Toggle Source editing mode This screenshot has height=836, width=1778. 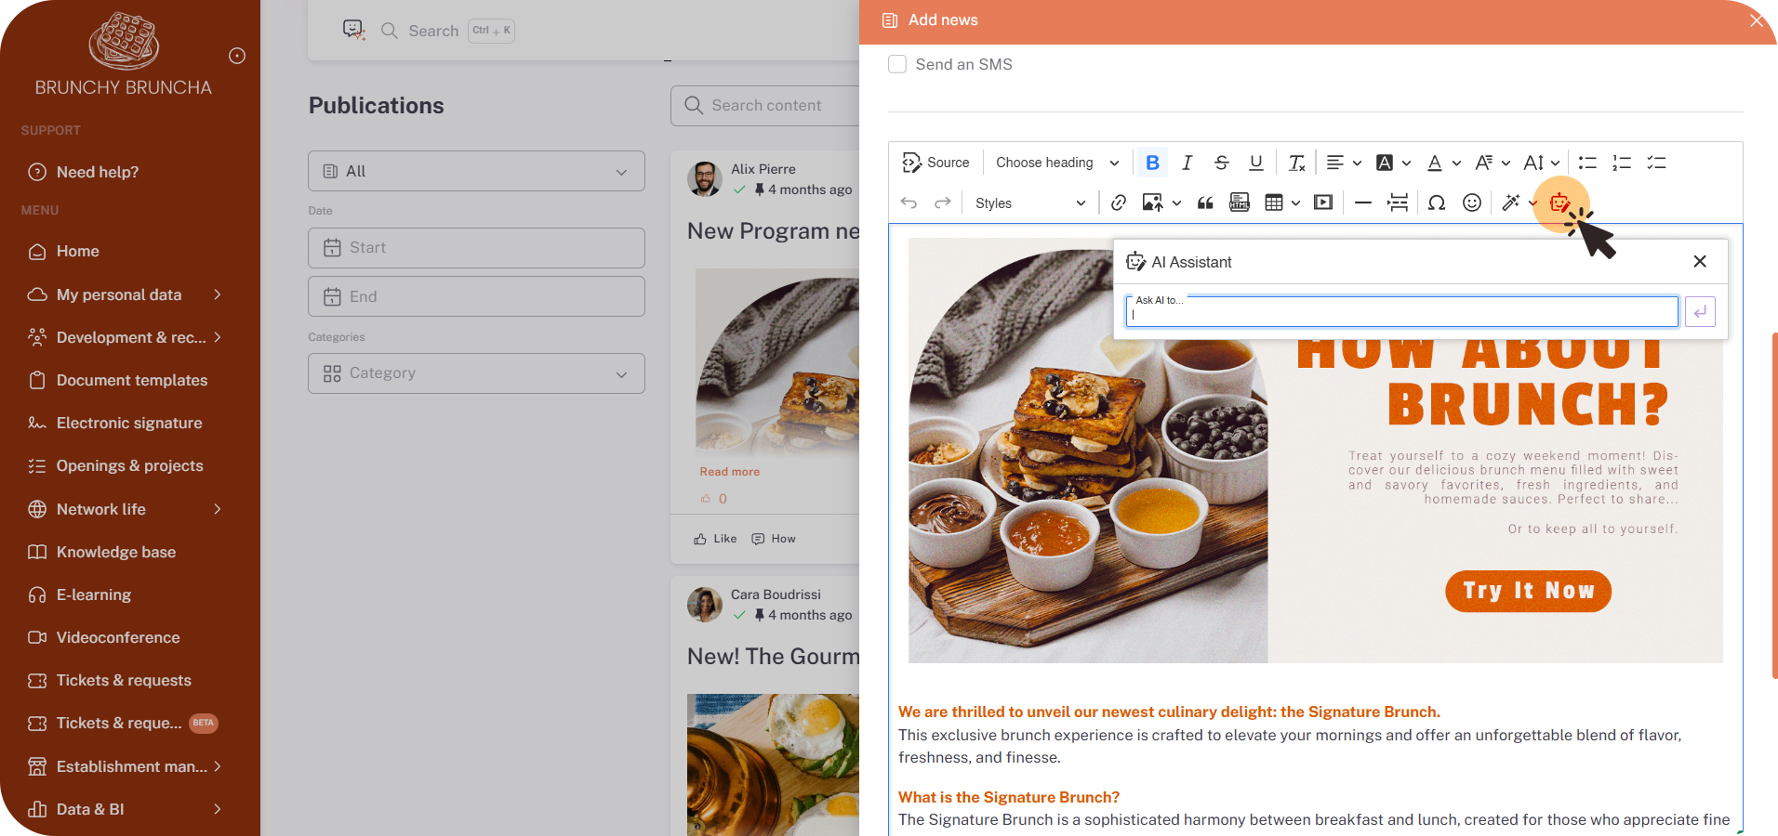935,163
